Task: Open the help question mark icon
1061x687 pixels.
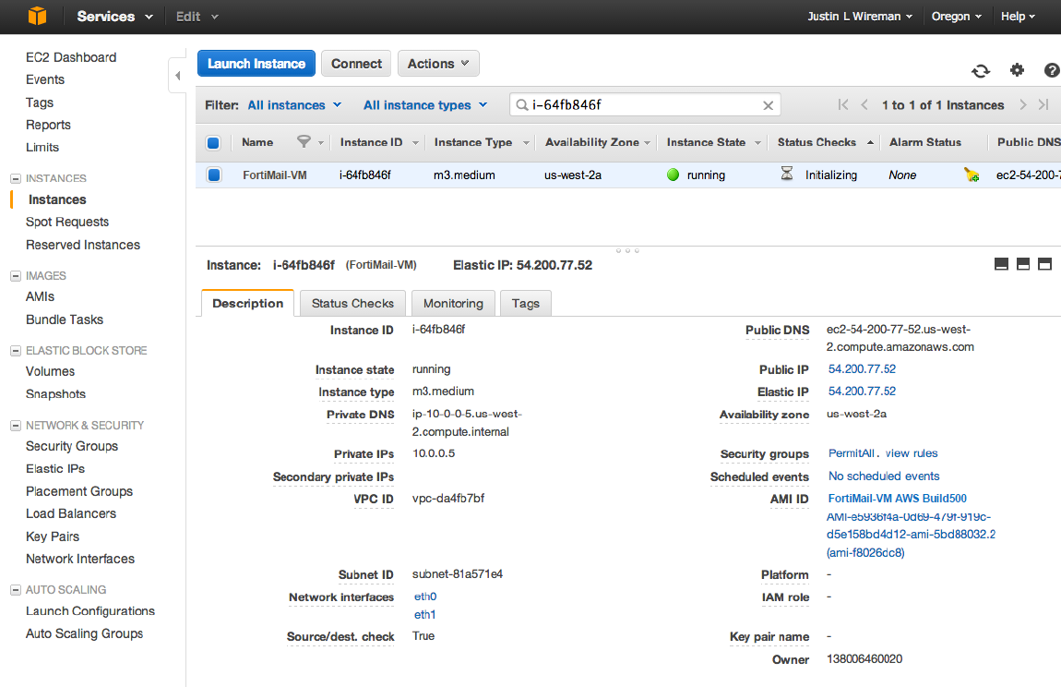Action: 1051,70
